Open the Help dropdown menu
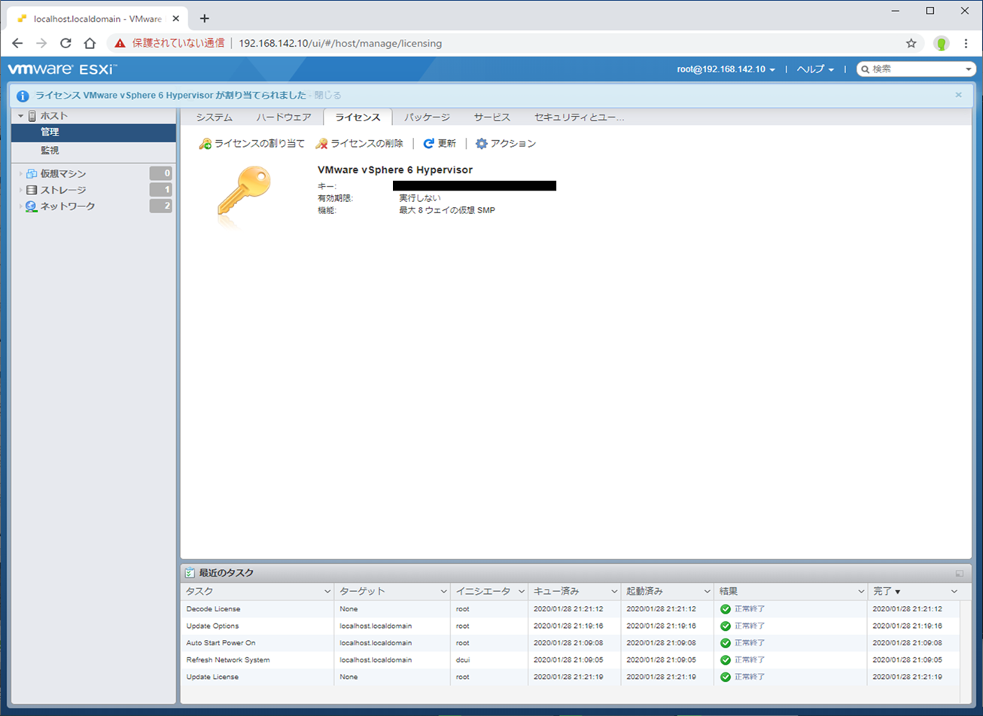The width and height of the screenshot is (983, 716). pyautogui.click(x=815, y=69)
